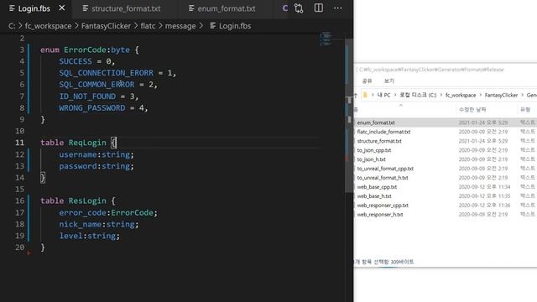The height and width of the screenshot is (302, 537).
Task: Click message in the editor breadcrumb
Action: (180, 26)
